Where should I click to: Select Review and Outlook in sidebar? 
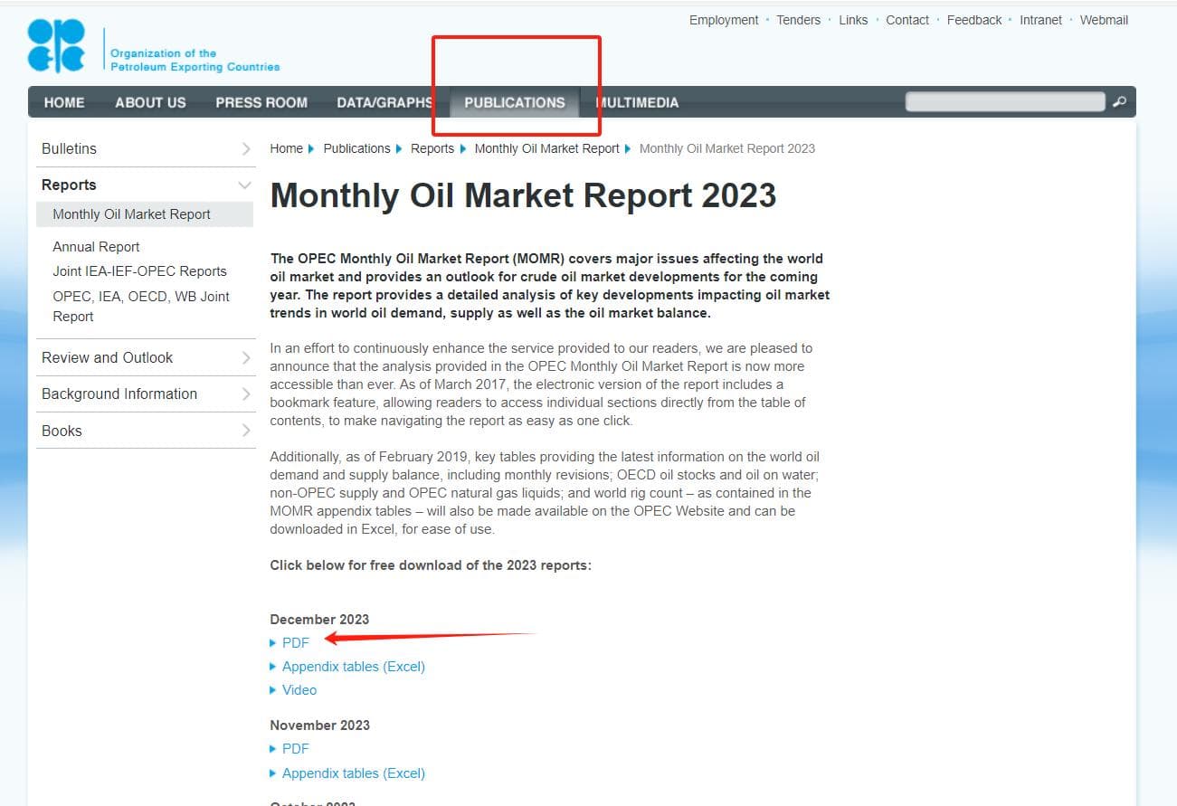(x=107, y=357)
